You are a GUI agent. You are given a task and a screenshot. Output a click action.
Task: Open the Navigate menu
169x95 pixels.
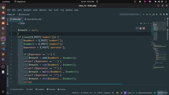27,10
